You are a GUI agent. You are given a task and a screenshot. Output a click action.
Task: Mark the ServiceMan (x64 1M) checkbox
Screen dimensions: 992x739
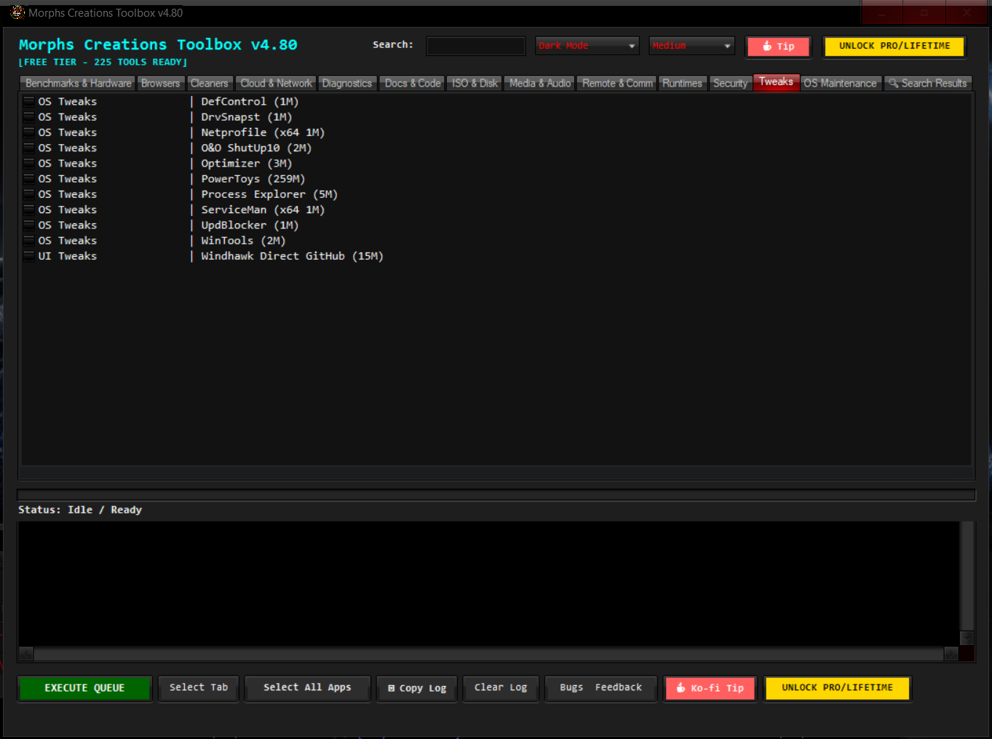point(29,209)
